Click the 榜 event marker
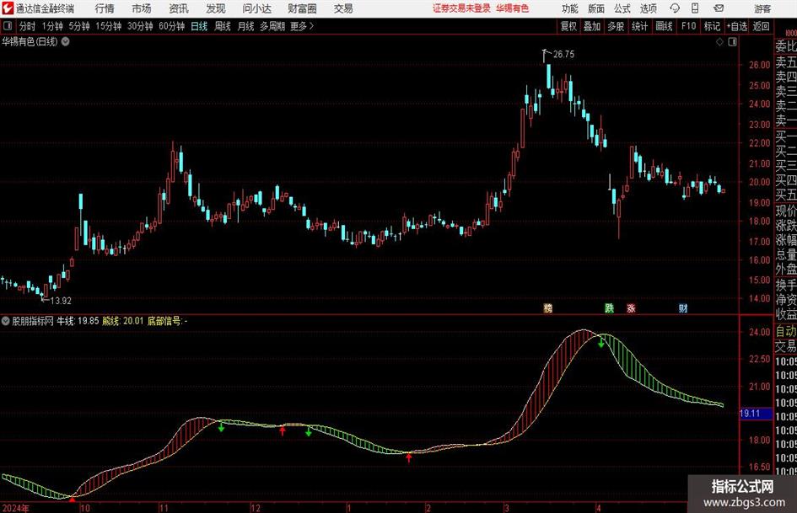The image size is (797, 513). (x=548, y=308)
